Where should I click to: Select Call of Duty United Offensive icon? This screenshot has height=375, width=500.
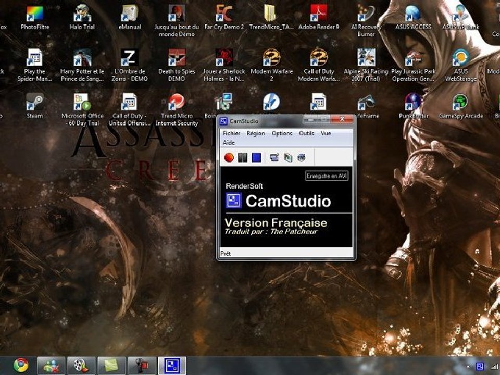click(x=130, y=110)
